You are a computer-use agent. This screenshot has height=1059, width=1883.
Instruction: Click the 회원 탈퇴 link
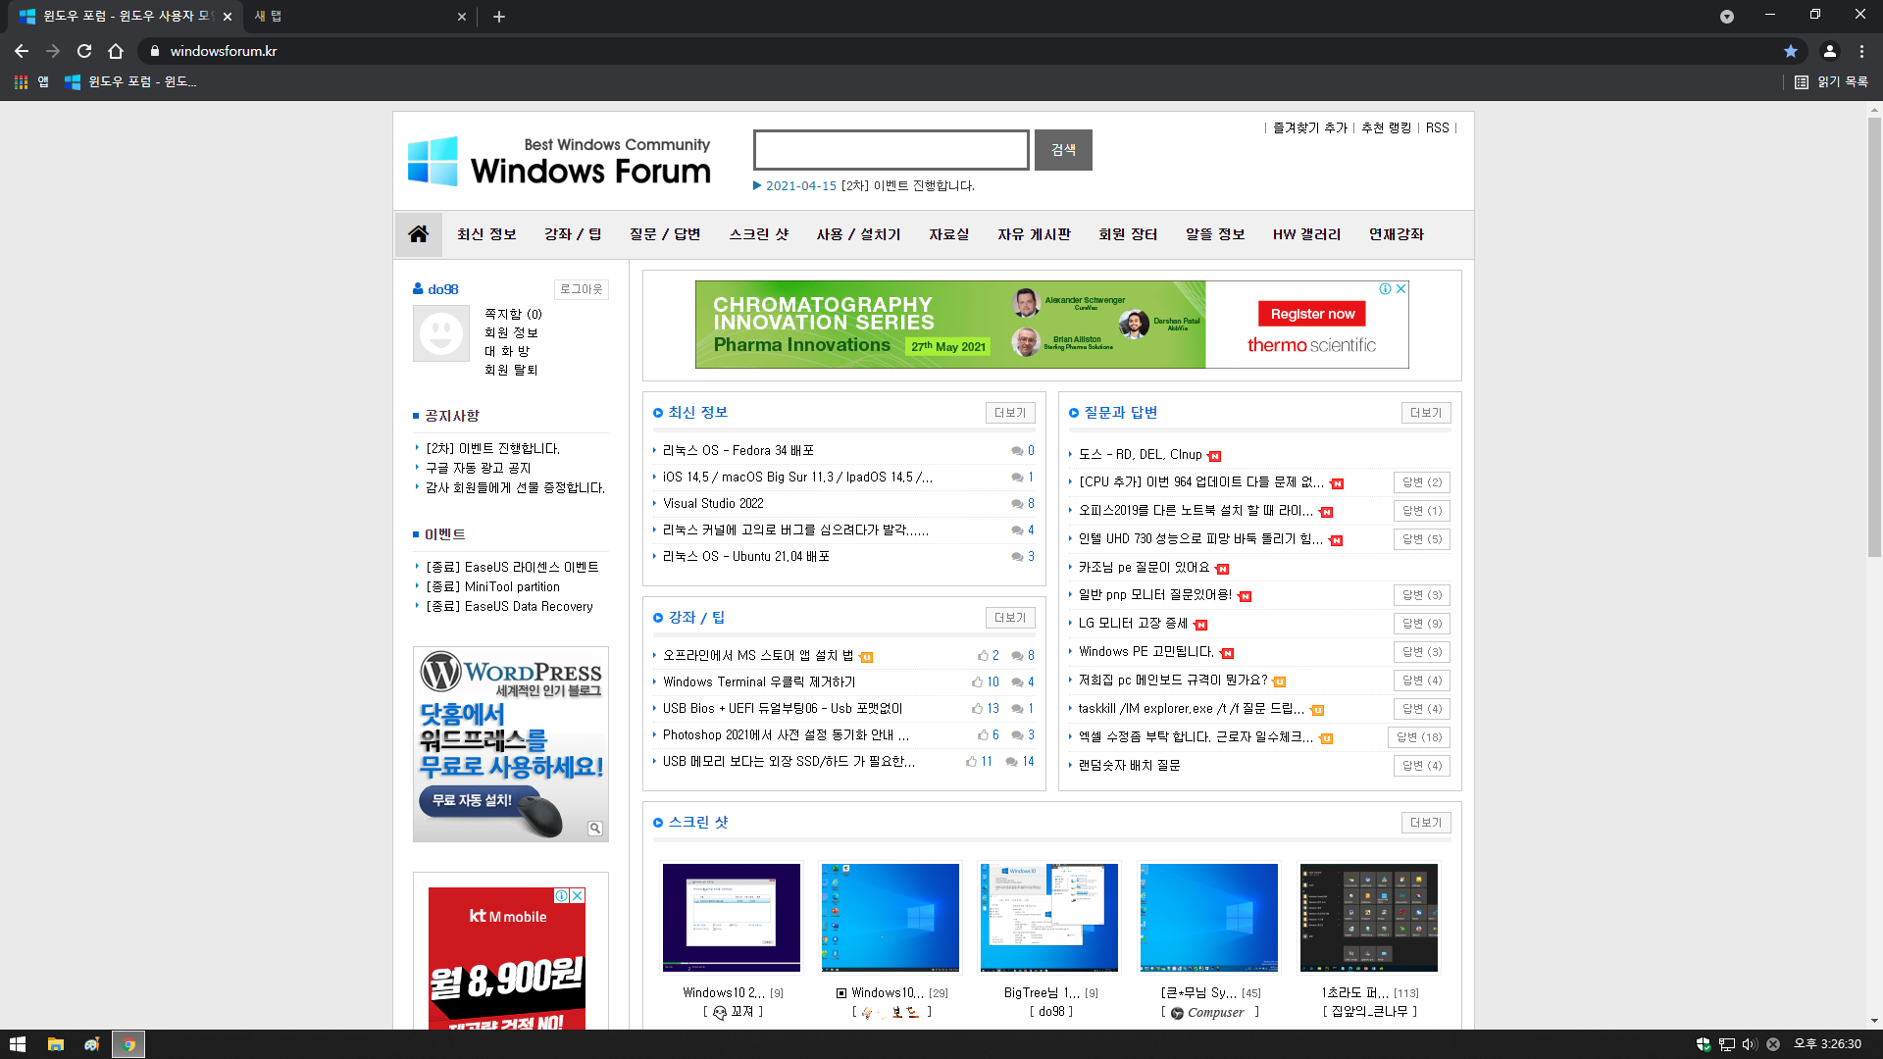coord(511,370)
